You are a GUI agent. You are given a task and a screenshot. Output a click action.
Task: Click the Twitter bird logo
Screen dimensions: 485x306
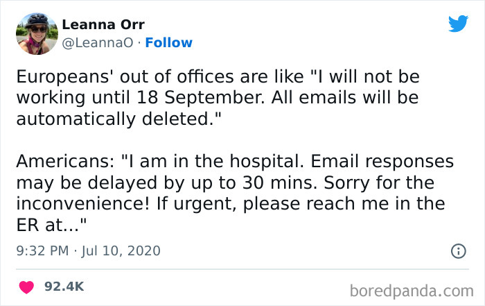pyautogui.click(x=458, y=24)
